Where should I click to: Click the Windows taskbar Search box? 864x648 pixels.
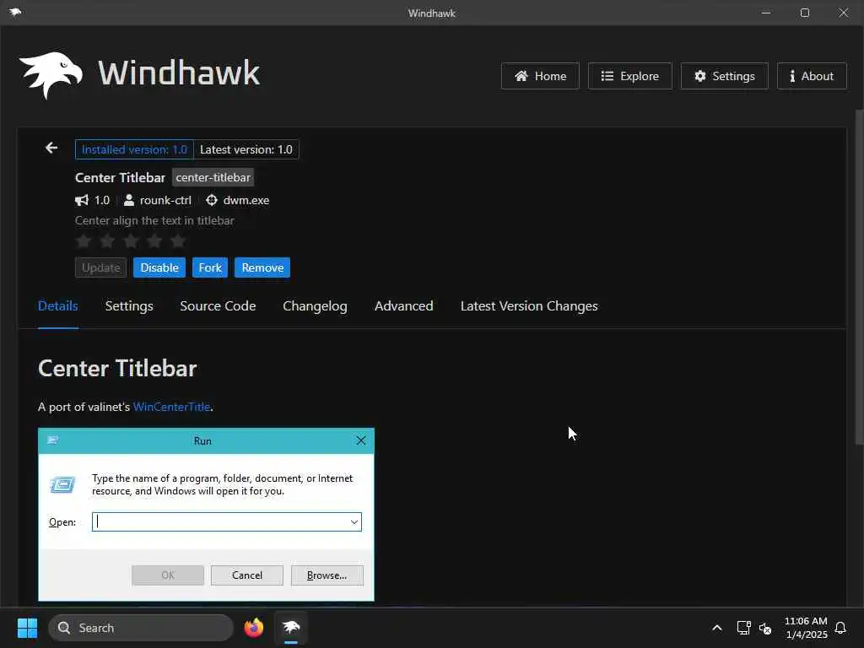(x=141, y=628)
